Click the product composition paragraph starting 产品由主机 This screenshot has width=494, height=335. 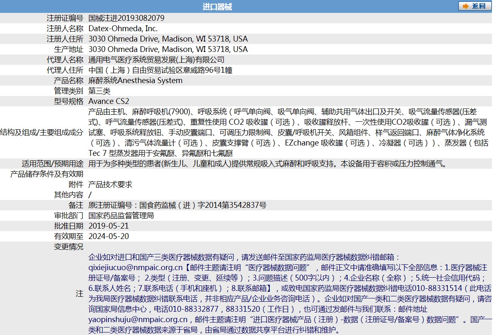[288, 132]
